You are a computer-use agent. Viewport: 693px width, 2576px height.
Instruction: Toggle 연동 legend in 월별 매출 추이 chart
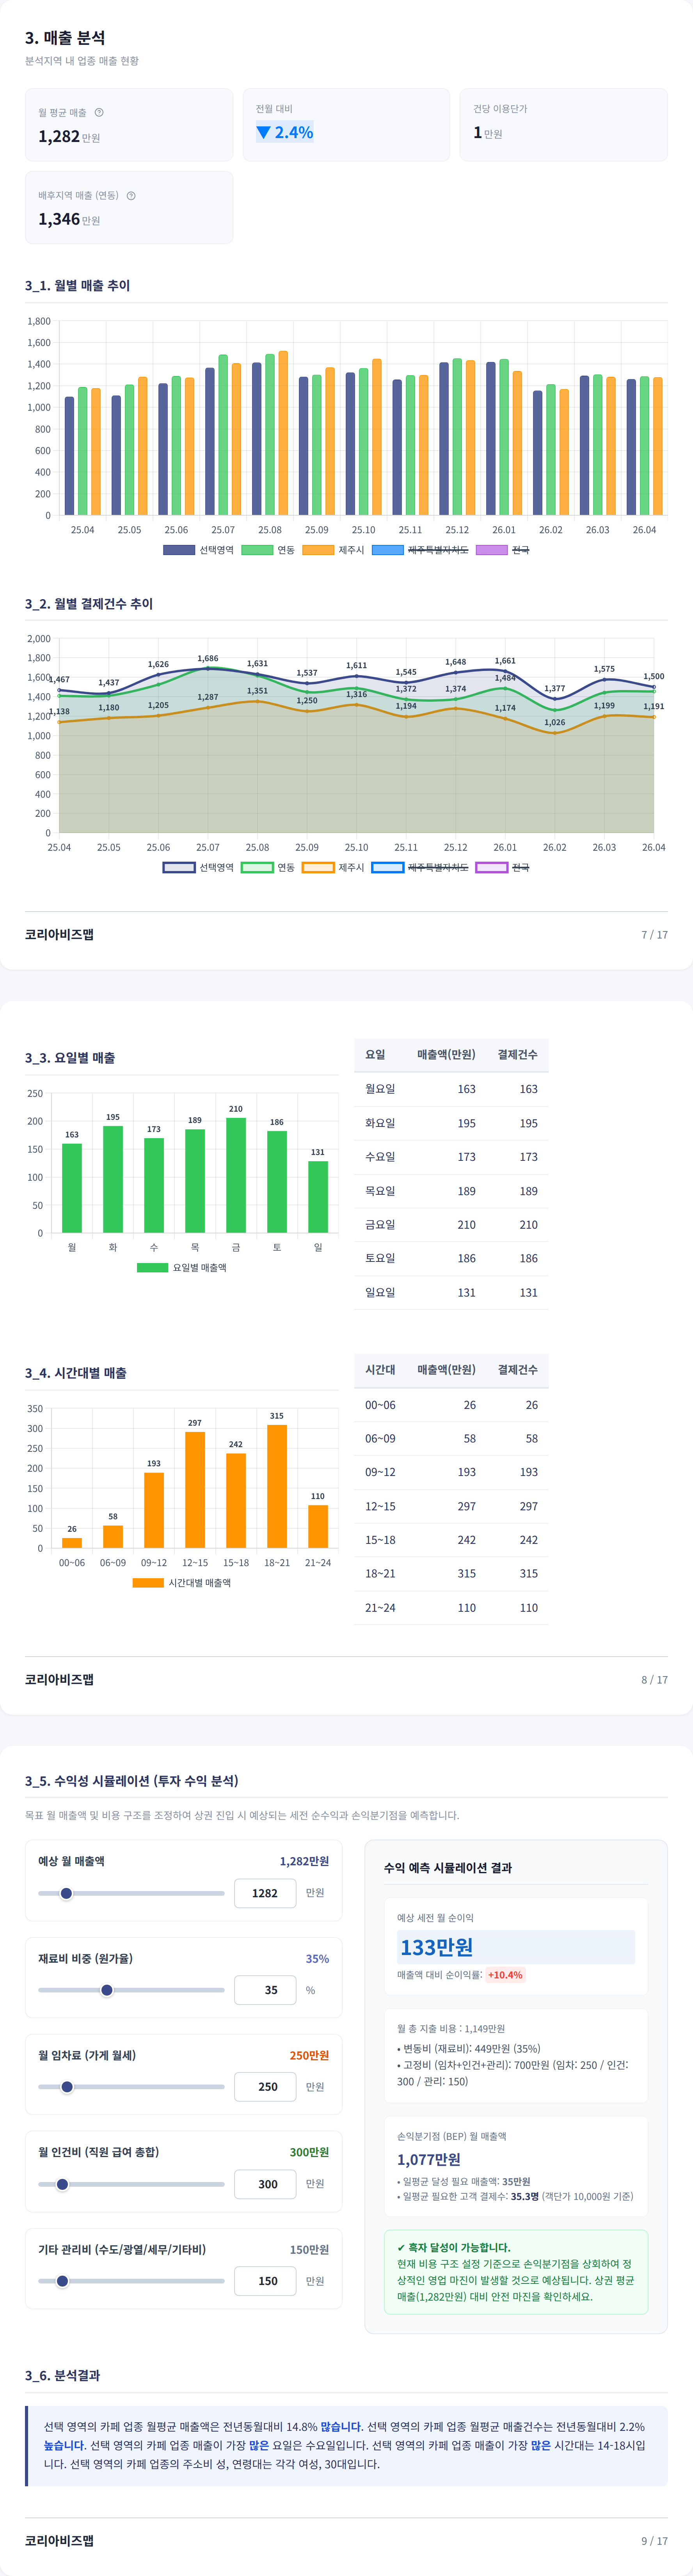tap(268, 550)
